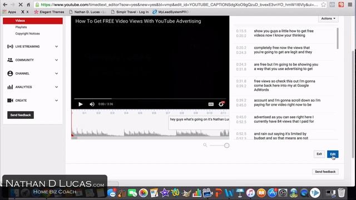Screen dimensions: 356x200
Task: Play the video in the caption editor
Action: [80, 104]
